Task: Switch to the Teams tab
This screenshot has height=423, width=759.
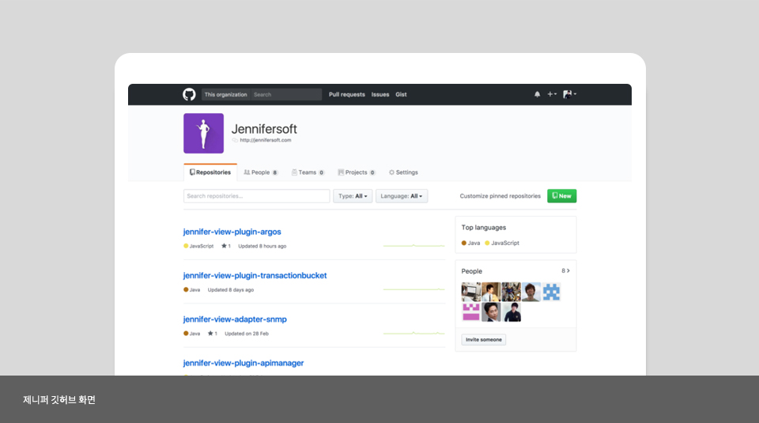Action: pyautogui.click(x=308, y=172)
